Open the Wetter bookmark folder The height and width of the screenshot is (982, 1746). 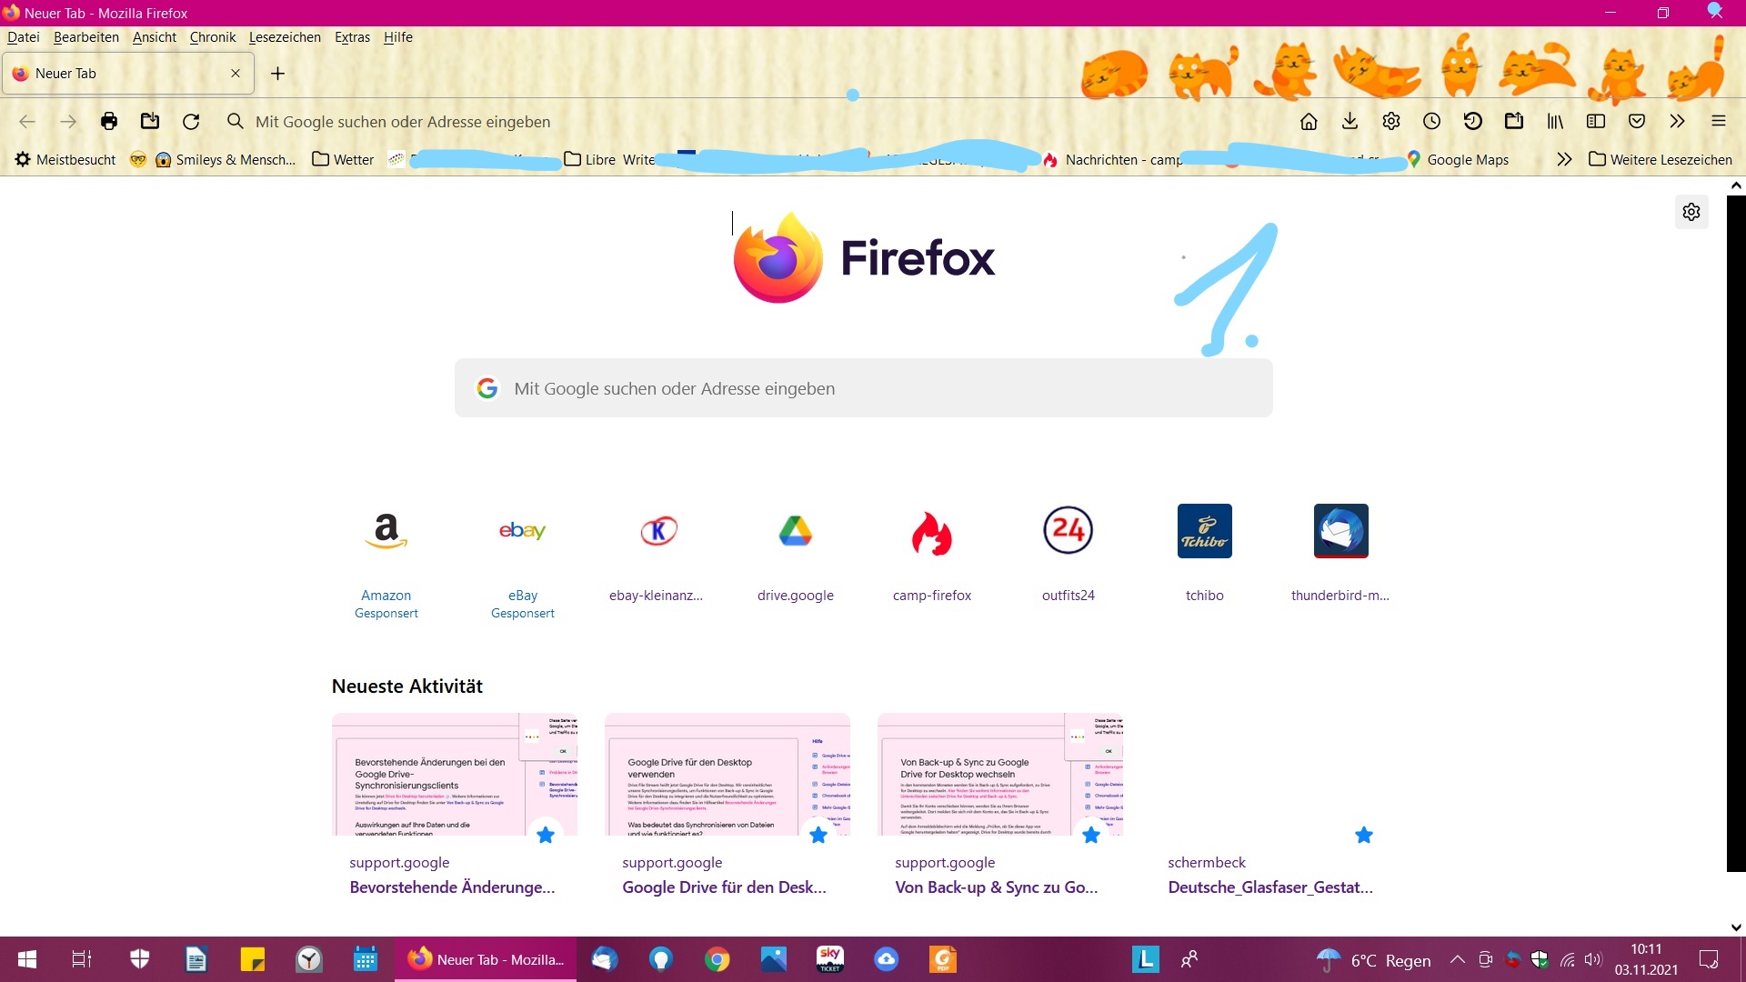(343, 159)
